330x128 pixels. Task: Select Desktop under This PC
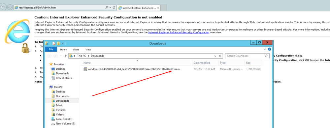click(x=61, y=92)
